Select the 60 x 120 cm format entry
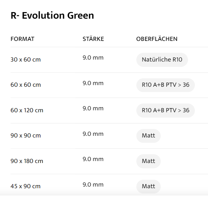Screen dimensions: 208x199 coord(27,110)
